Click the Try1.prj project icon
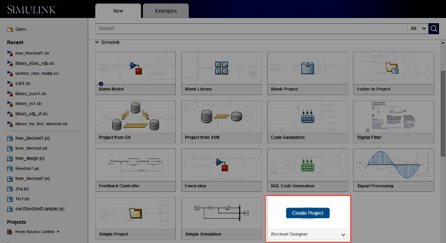 point(10,199)
